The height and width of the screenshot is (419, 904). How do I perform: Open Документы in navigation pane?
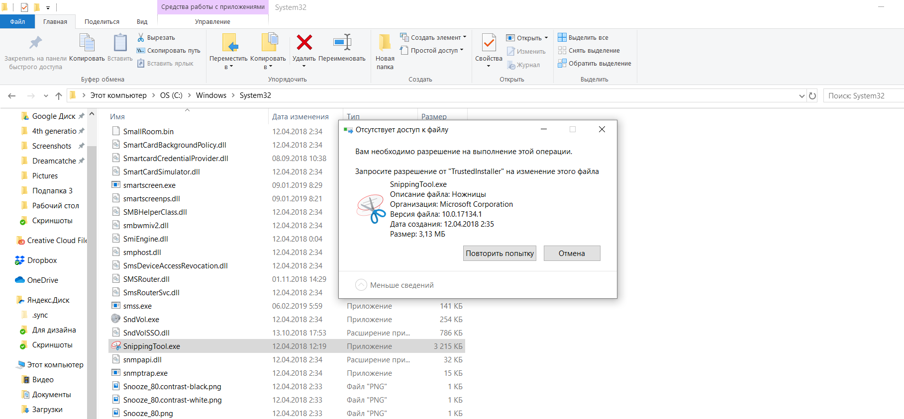pyautogui.click(x=47, y=394)
